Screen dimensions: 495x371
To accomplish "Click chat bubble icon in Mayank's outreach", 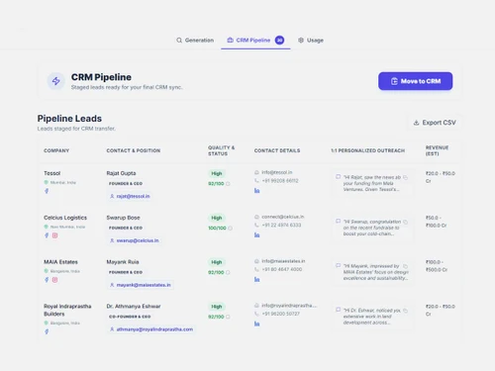I will [x=338, y=265].
